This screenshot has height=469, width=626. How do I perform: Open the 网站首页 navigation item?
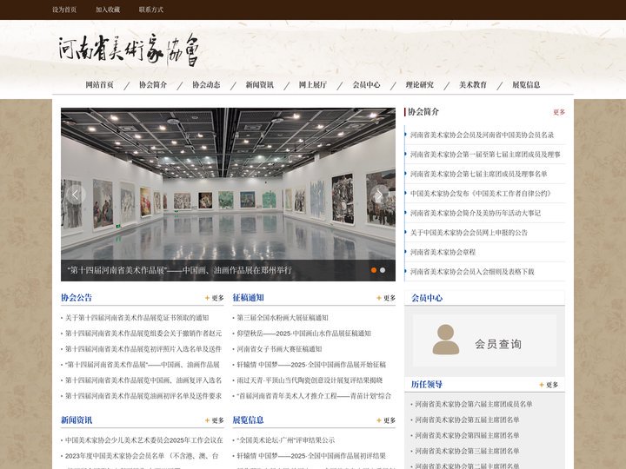point(99,84)
